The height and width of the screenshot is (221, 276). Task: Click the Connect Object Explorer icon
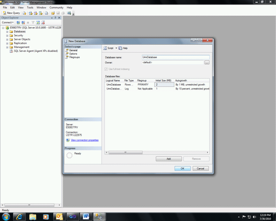pyautogui.click(x=18, y=23)
